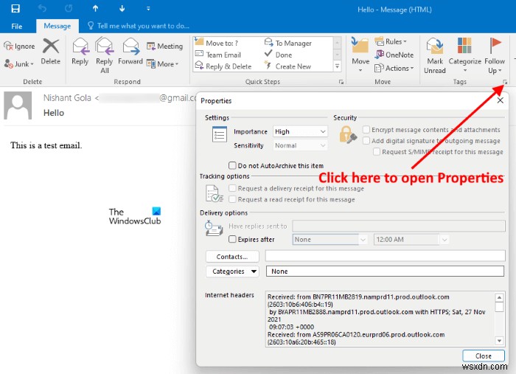Screen dimensions: 516x374
Task: Open the Follow Up flag menu
Action: coord(495,55)
